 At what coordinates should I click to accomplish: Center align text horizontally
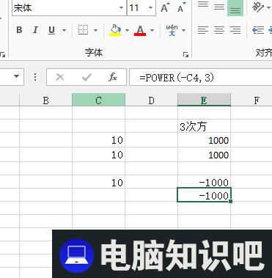pyautogui.click(x=219, y=30)
